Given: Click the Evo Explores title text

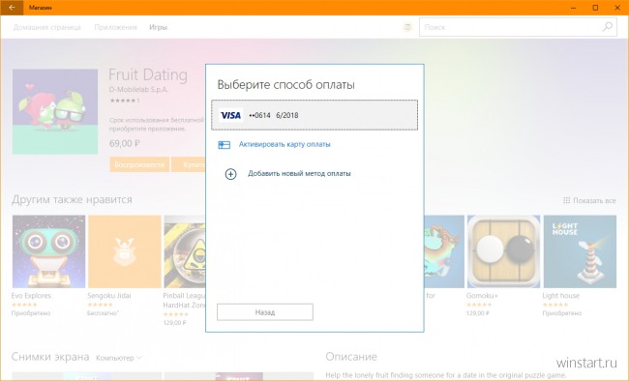Looking at the screenshot, I should pos(31,296).
